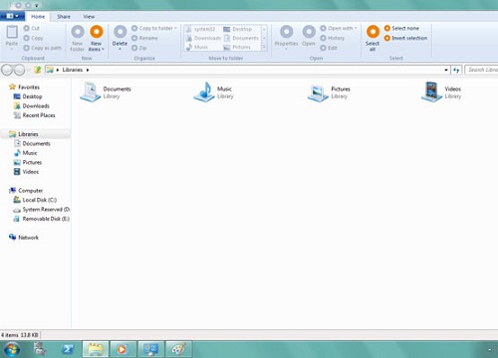The width and height of the screenshot is (498, 358).
Task: Click Select none in the ribbon
Action: coord(401,29)
